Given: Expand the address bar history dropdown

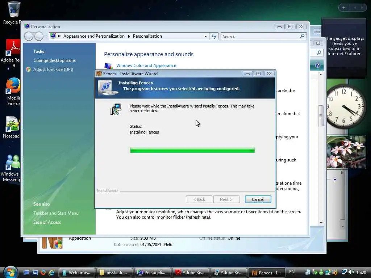Looking at the screenshot, I should coord(205,37).
